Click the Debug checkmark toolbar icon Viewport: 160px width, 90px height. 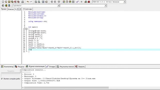click(x=77, y=2)
